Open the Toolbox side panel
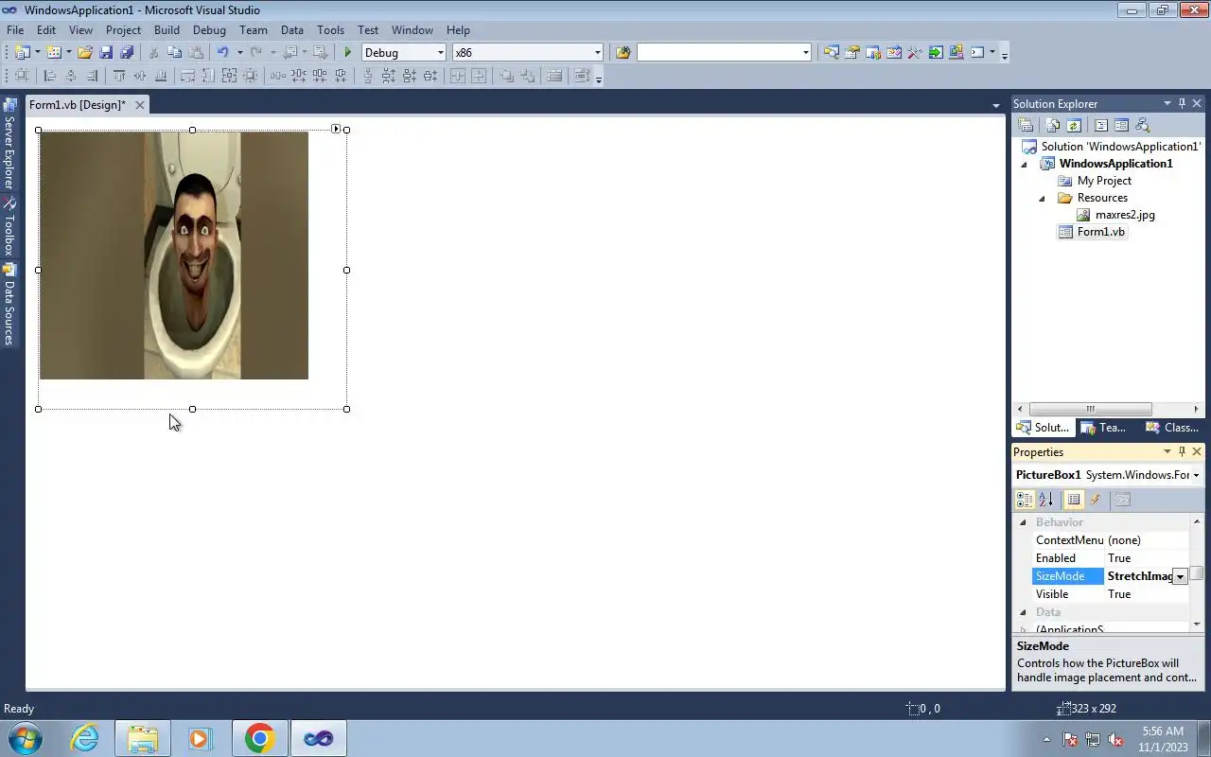Screen dimensions: 1211x757 [x=9, y=227]
